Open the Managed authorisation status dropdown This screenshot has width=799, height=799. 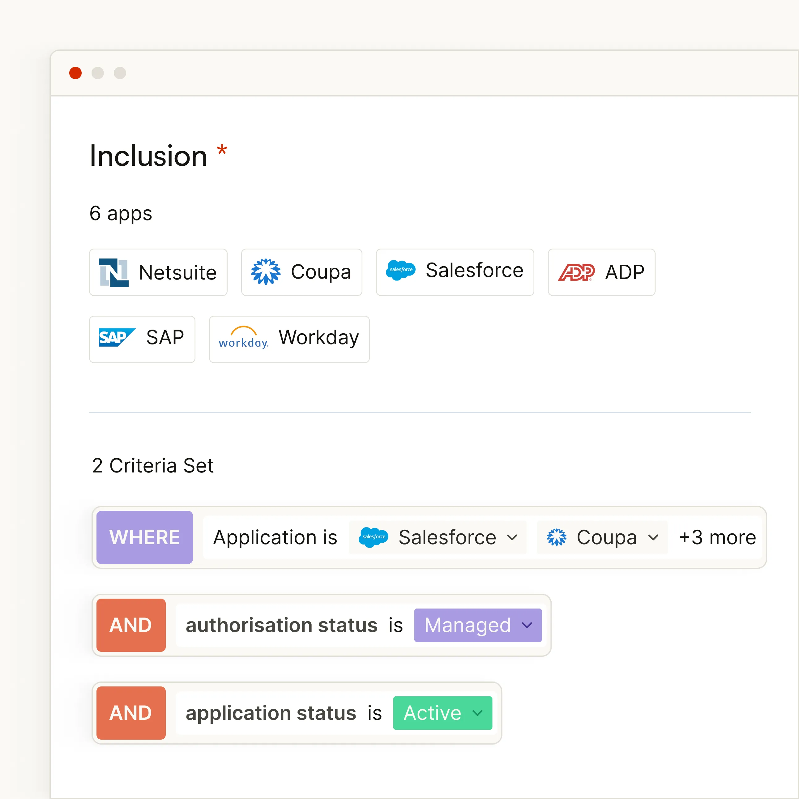click(478, 625)
